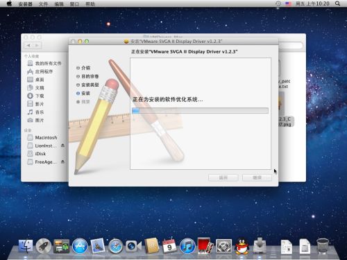Image resolution: width=347 pixels, height=260 pixels.
Task: Click the installer Go Back button
Action: pyautogui.click(x=223, y=177)
